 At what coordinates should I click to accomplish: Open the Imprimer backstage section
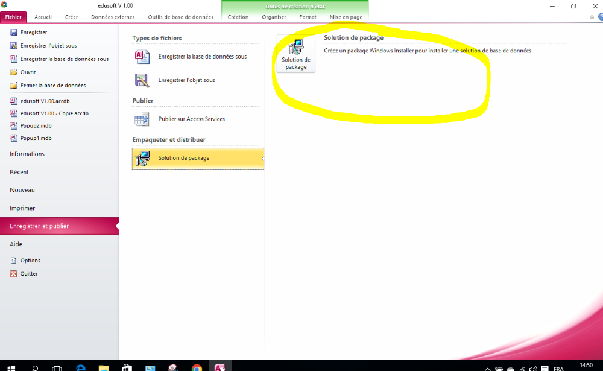click(22, 208)
